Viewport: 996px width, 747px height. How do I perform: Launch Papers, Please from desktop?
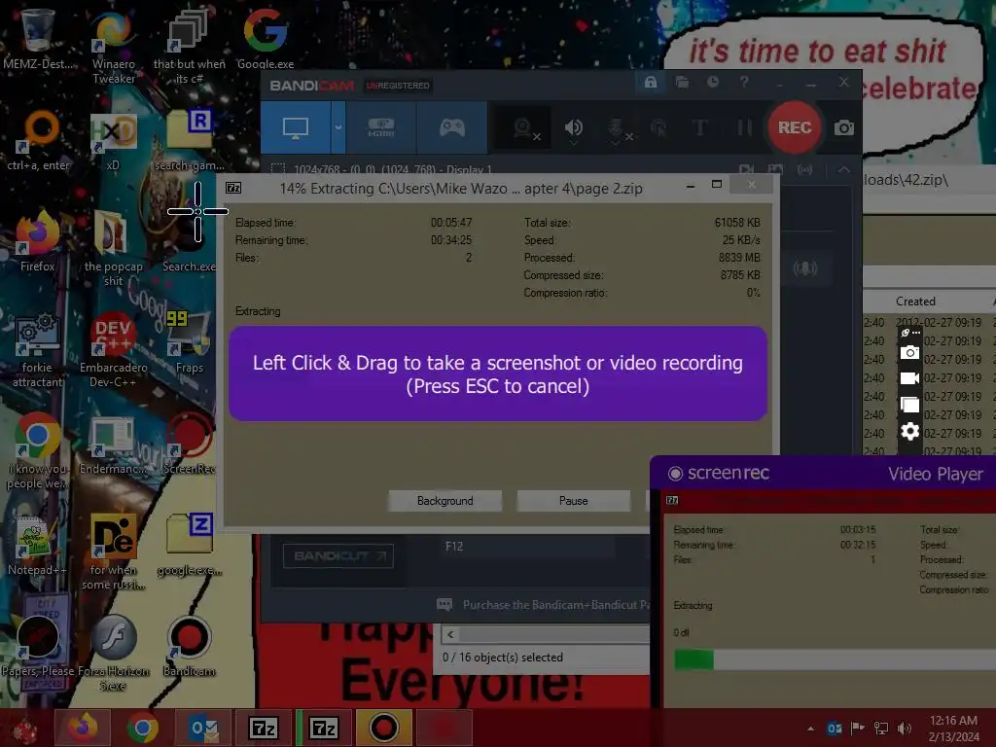[x=38, y=646]
